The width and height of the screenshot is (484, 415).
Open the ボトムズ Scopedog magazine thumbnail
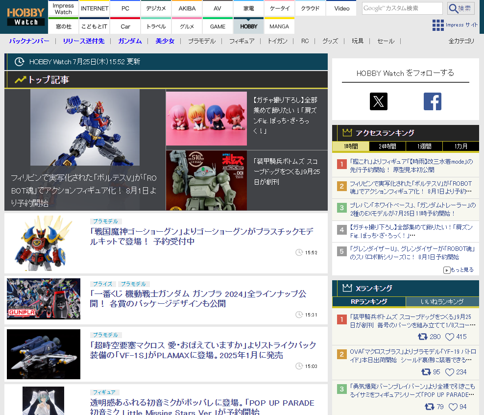(206, 180)
